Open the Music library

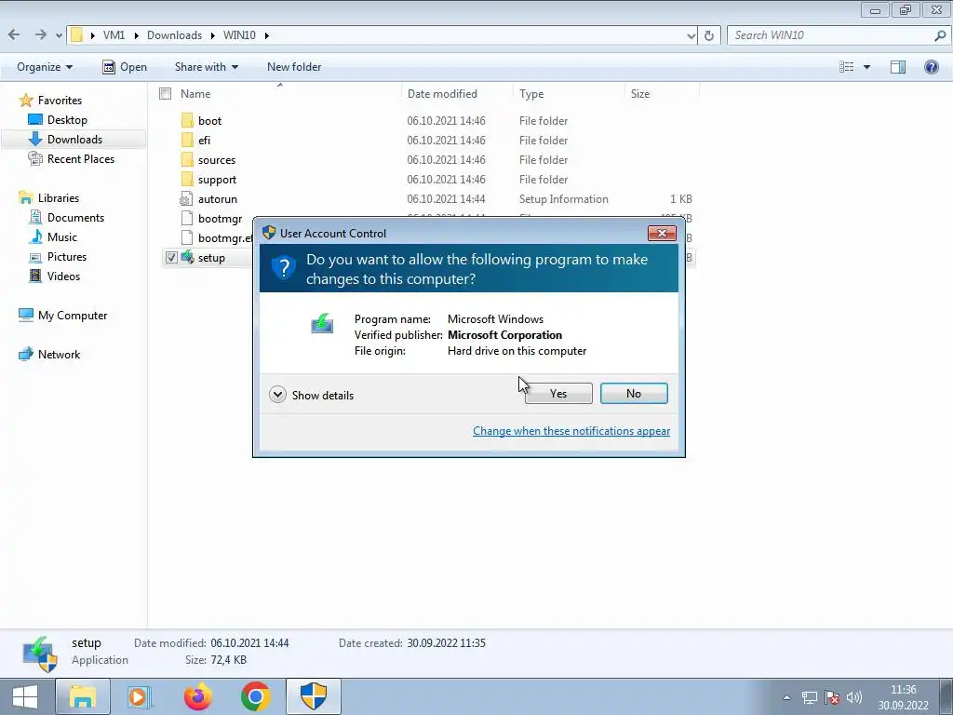[x=62, y=237]
